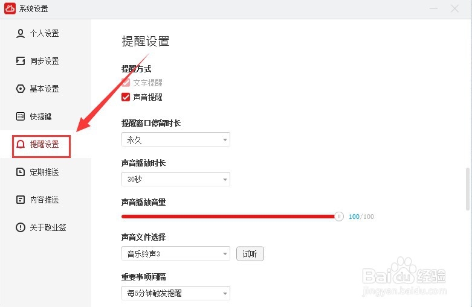This screenshot has width=472, height=307.
Task: Open the 声音播放时长 dropdown
Action: (175, 179)
